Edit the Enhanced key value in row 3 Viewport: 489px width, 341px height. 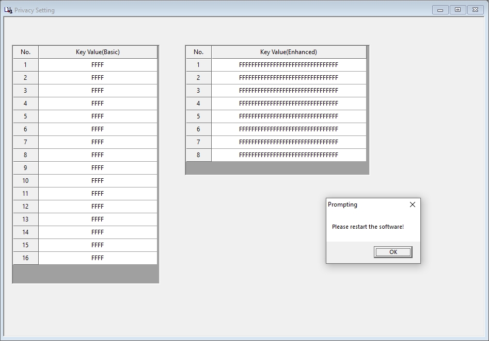click(289, 90)
